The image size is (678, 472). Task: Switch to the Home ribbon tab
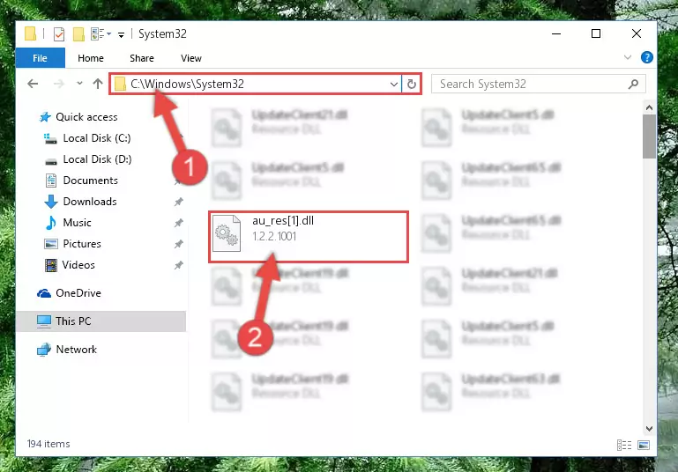click(91, 58)
